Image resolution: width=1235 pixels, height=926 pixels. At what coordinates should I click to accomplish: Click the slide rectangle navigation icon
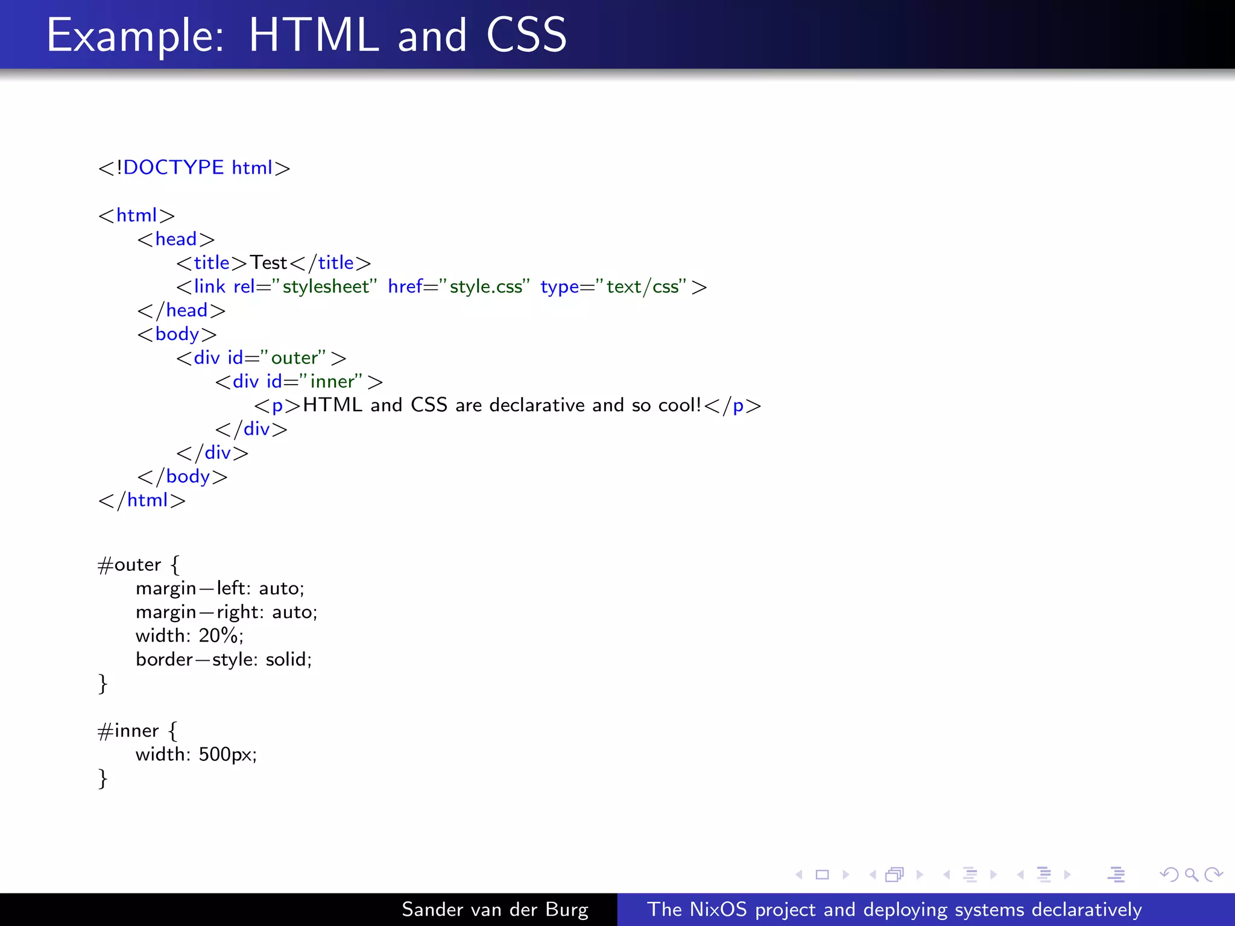pyautogui.click(x=823, y=875)
